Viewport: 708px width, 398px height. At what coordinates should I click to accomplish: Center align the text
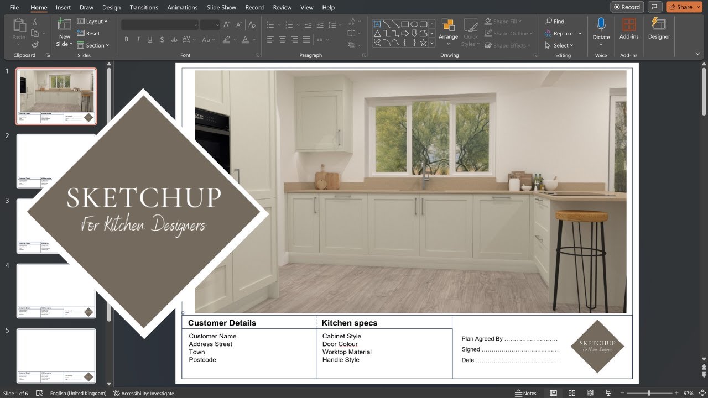(283, 40)
